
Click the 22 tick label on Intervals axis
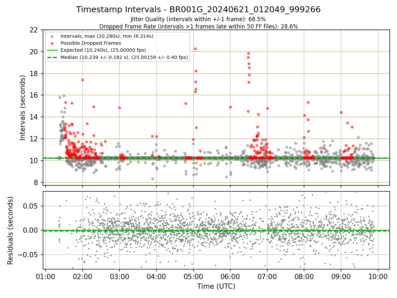click(34, 30)
